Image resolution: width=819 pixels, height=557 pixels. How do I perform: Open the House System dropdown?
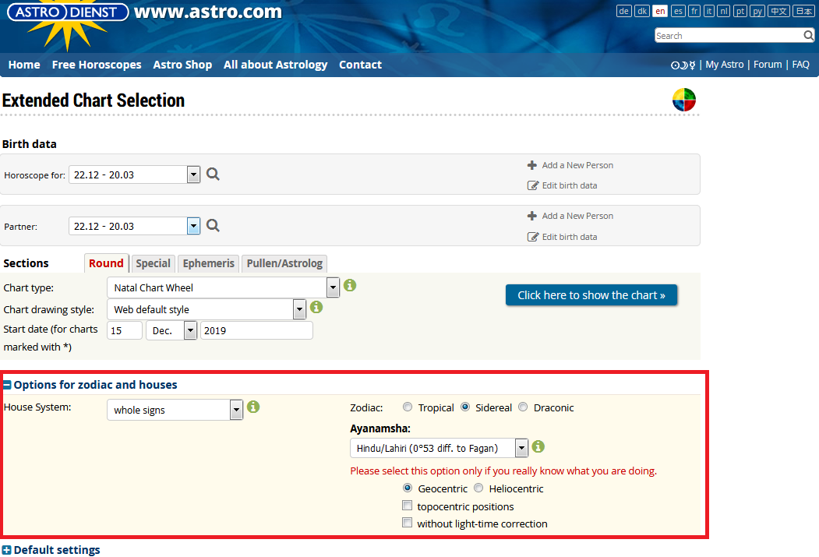(x=175, y=410)
